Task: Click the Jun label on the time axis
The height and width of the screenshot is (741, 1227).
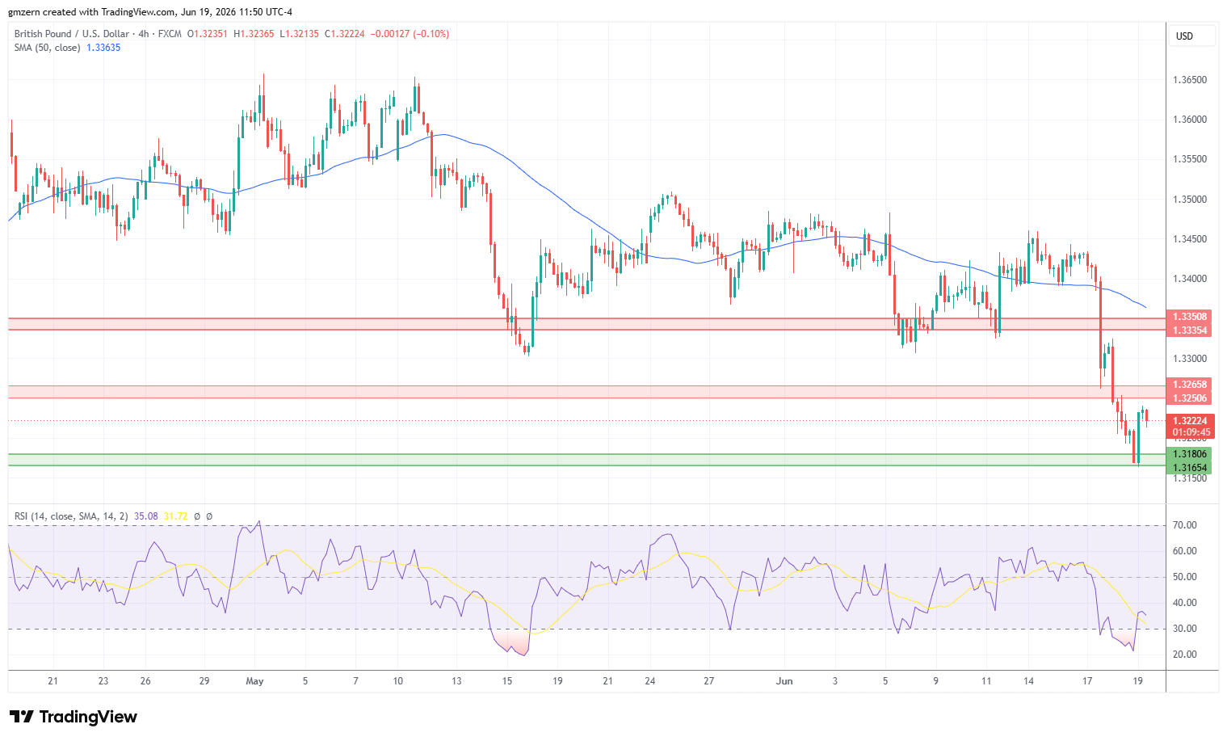Action: pyautogui.click(x=784, y=681)
